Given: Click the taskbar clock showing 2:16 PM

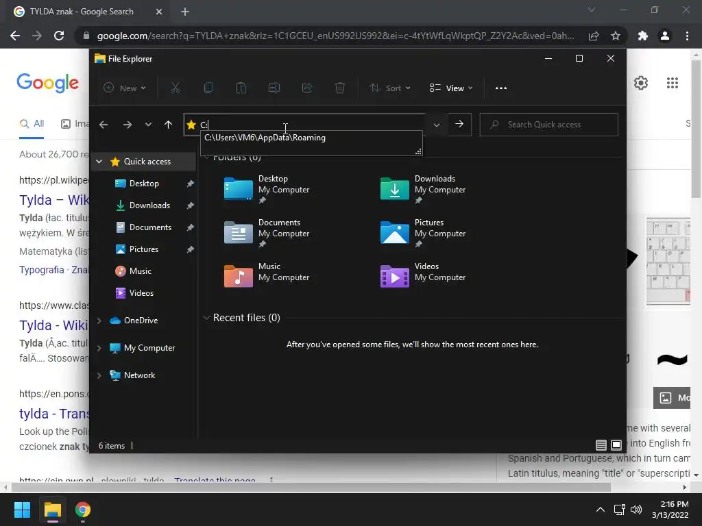Looking at the screenshot, I should 670,510.
